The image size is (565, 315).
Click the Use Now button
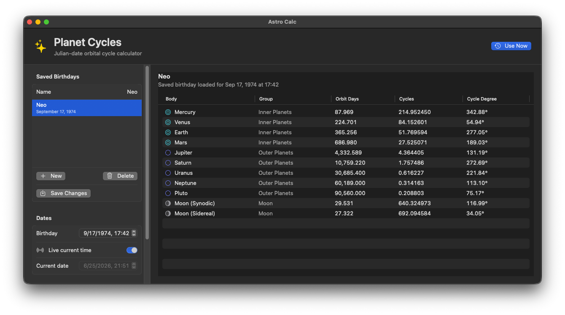pos(511,46)
